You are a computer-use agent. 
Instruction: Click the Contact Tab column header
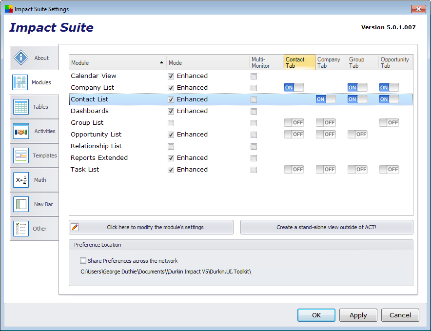(x=299, y=63)
